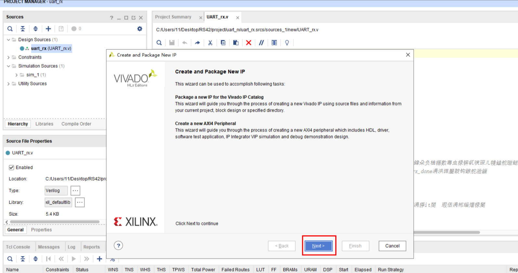
Task: Click the editor horizontal scrollbar
Action: pyautogui.click(x=447, y=232)
